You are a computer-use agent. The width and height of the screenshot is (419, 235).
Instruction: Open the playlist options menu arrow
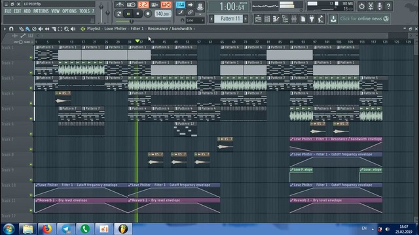coord(5,29)
